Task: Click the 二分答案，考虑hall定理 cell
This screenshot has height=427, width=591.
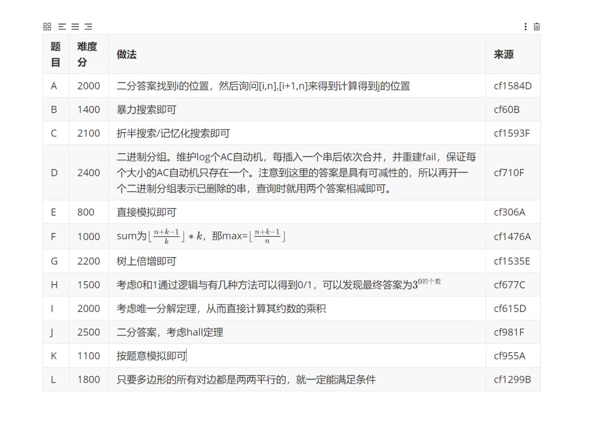Action: [297, 332]
